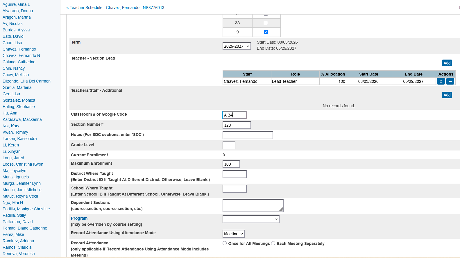460x258 pixels.
Task: Open teacher Haling, Stephanie
Action: [19, 107]
